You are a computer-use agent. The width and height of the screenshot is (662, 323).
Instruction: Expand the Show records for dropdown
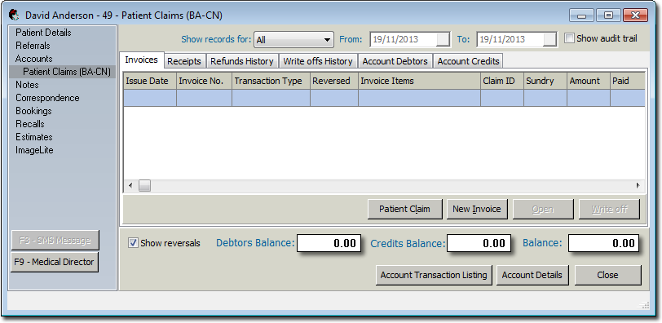pos(293,40)
